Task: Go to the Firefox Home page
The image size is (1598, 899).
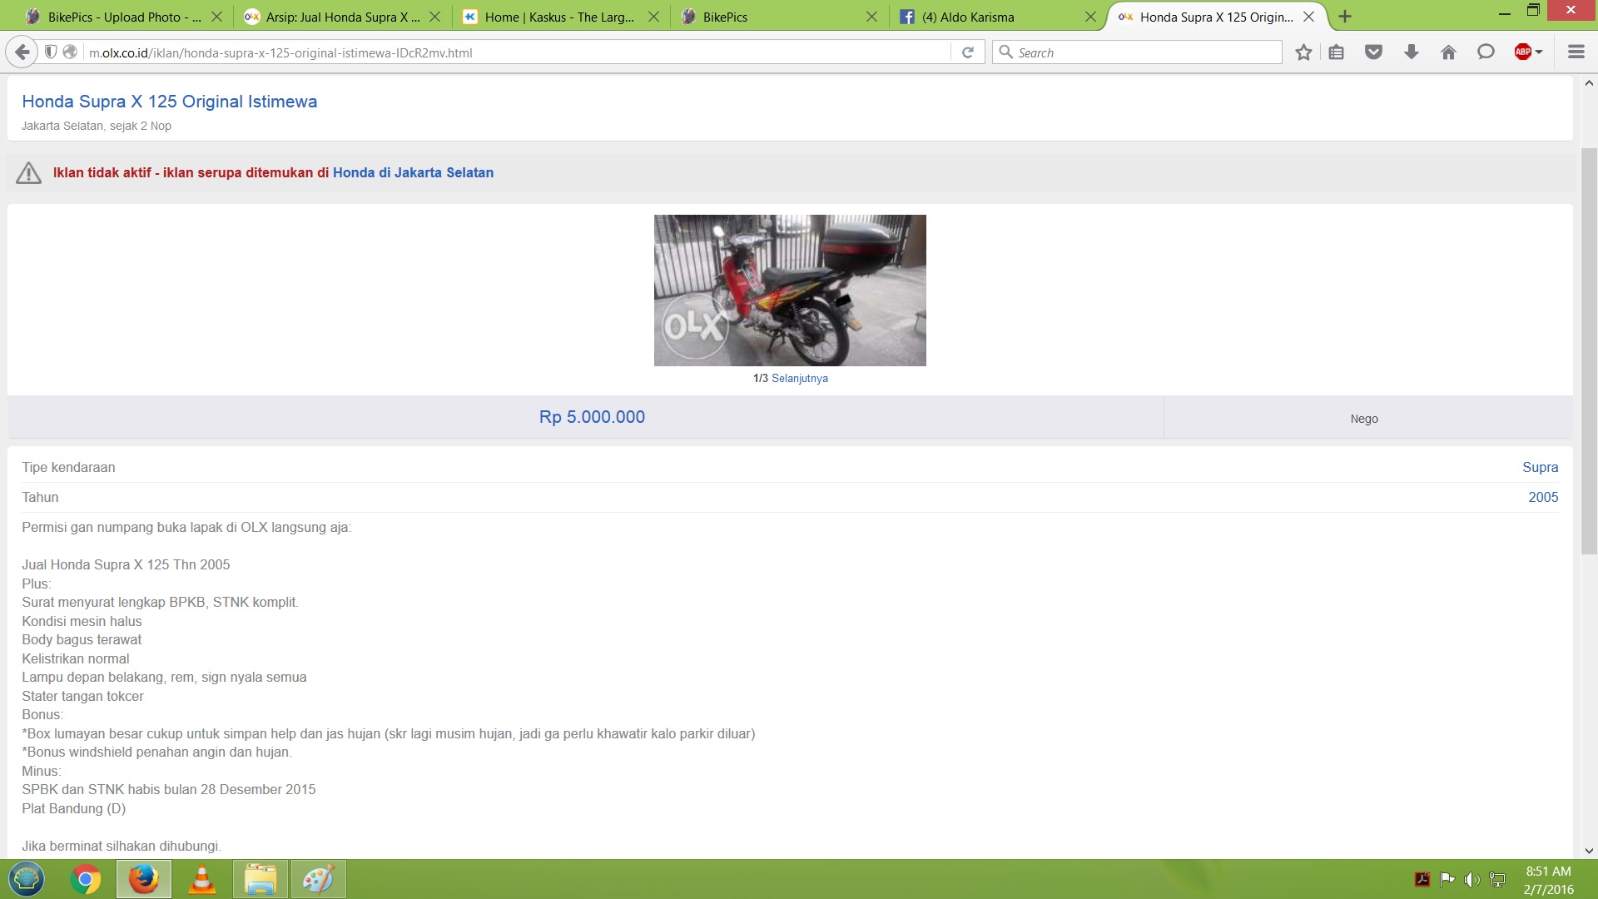Action: point(1448,52)
